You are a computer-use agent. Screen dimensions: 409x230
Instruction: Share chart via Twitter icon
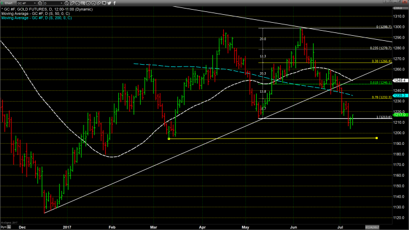pyautogui.click(x=109, y=3)
